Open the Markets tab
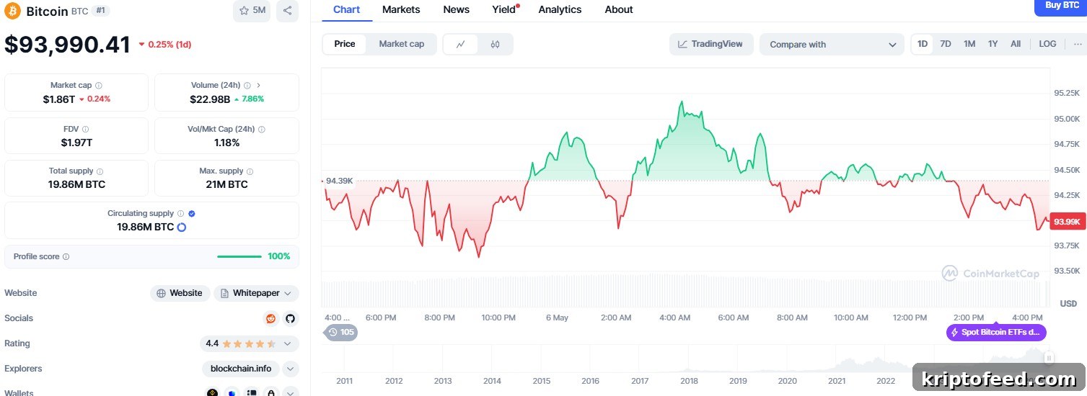1087x396 pixels. 401,9
